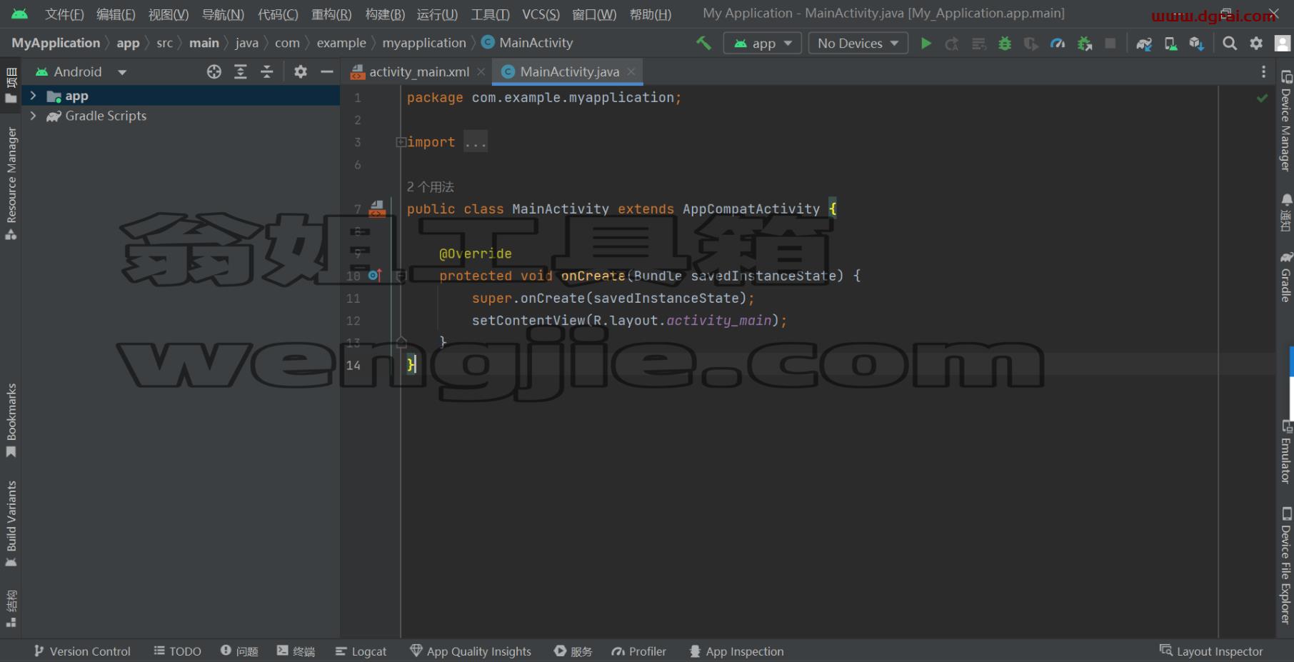Open the 工具(T) menu
The height and width of the screenshot is (662, 1294).
pyautogui.click(x=490, y=14)
